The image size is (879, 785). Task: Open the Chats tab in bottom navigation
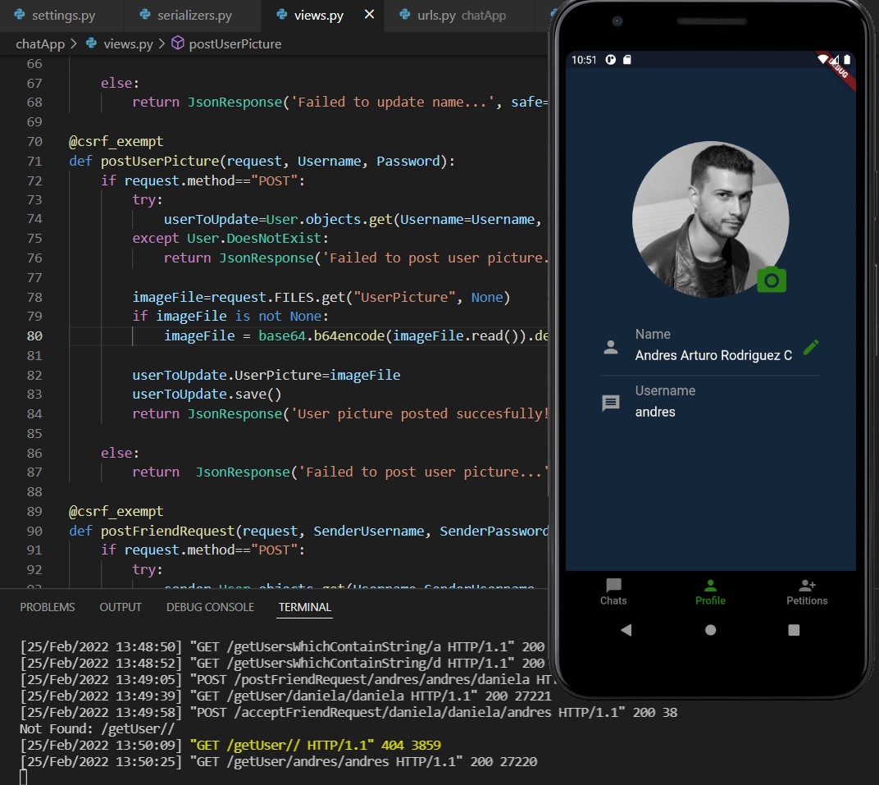pos(613,591)
